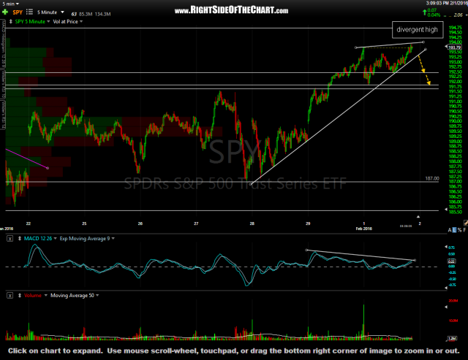Click the 1.2M volume value marker
The image size is (468, 360).
(452, 338)
